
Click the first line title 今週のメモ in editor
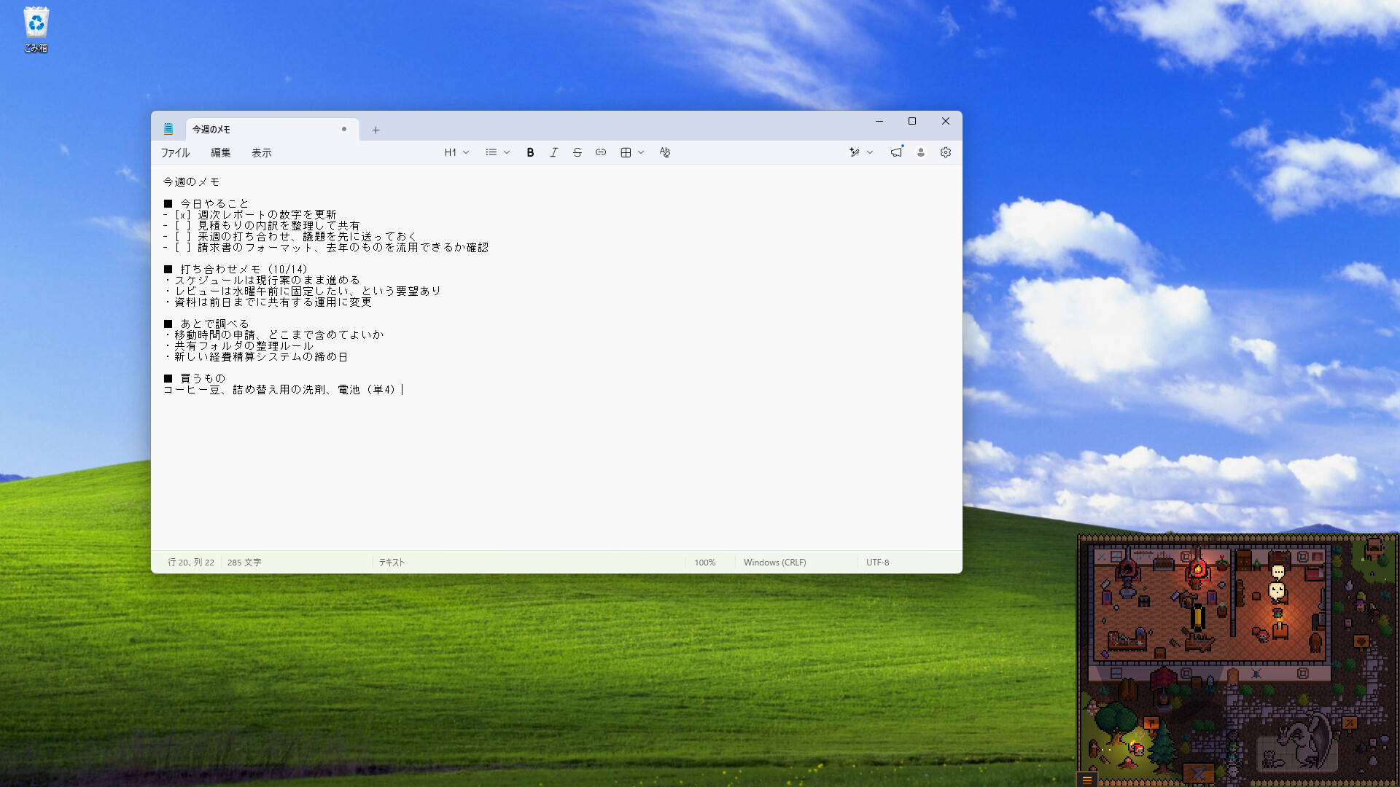coord(191,182)
